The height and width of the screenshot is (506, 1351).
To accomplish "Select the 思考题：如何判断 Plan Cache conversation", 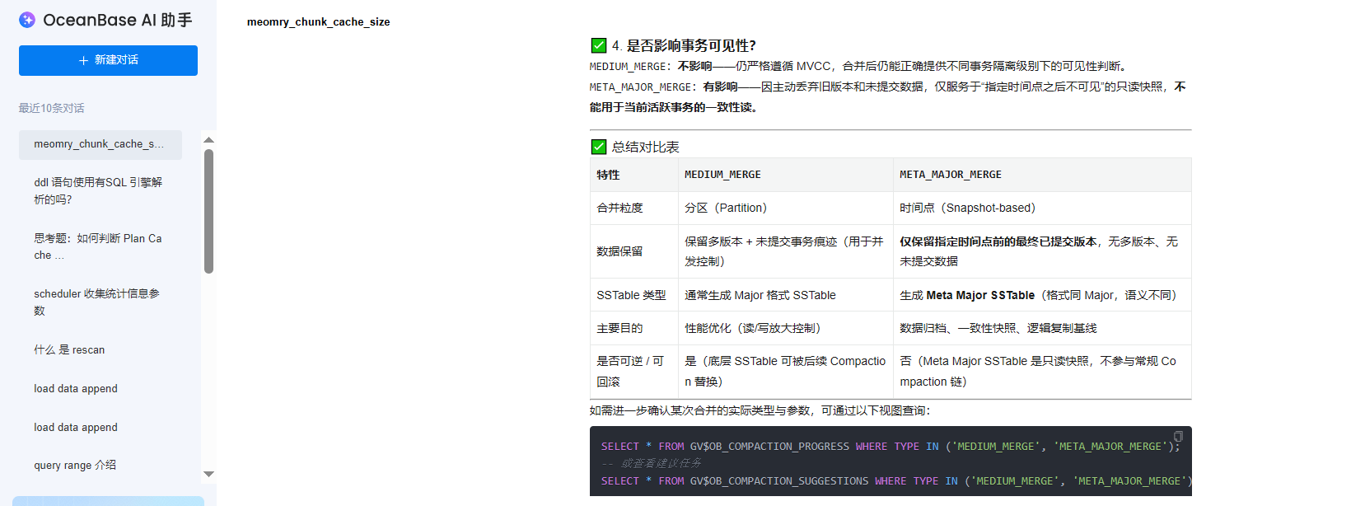I will [x=98, y=246].
